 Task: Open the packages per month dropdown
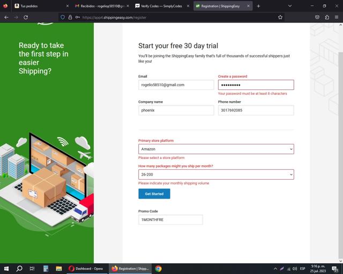point(216,174)
